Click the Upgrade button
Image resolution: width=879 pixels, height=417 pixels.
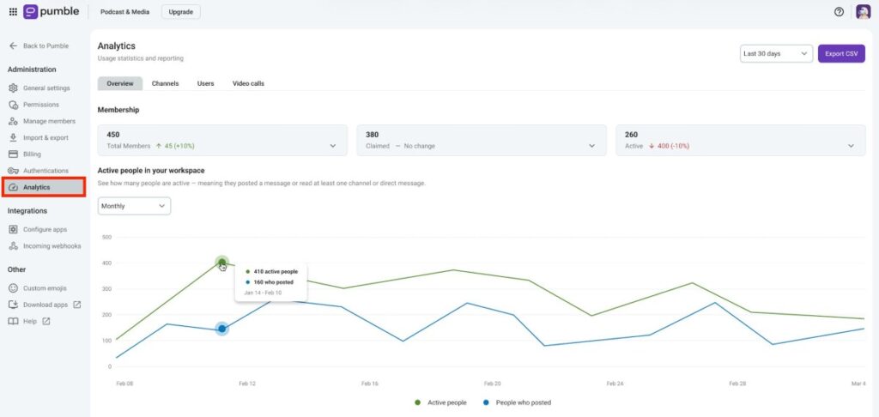pyautogui.click(x=180, y=12)
